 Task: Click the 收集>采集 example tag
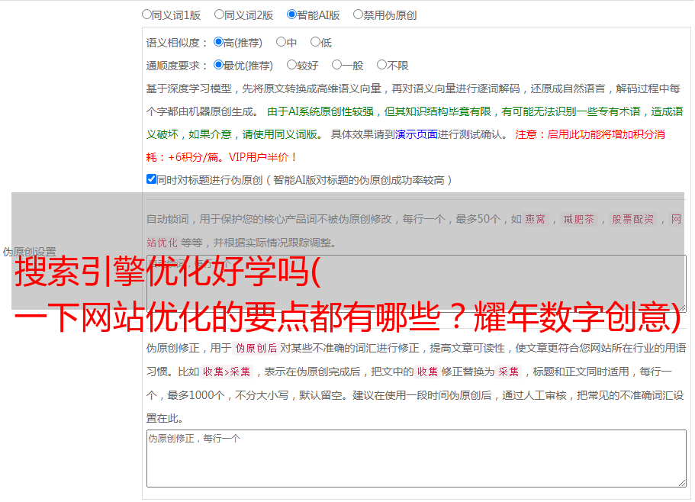tap(227, 372)
